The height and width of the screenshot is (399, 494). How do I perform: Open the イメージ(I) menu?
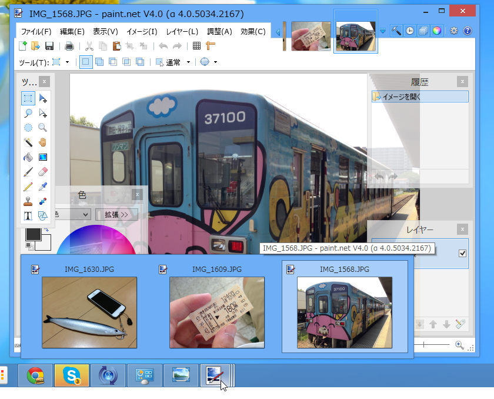point(142,32)
